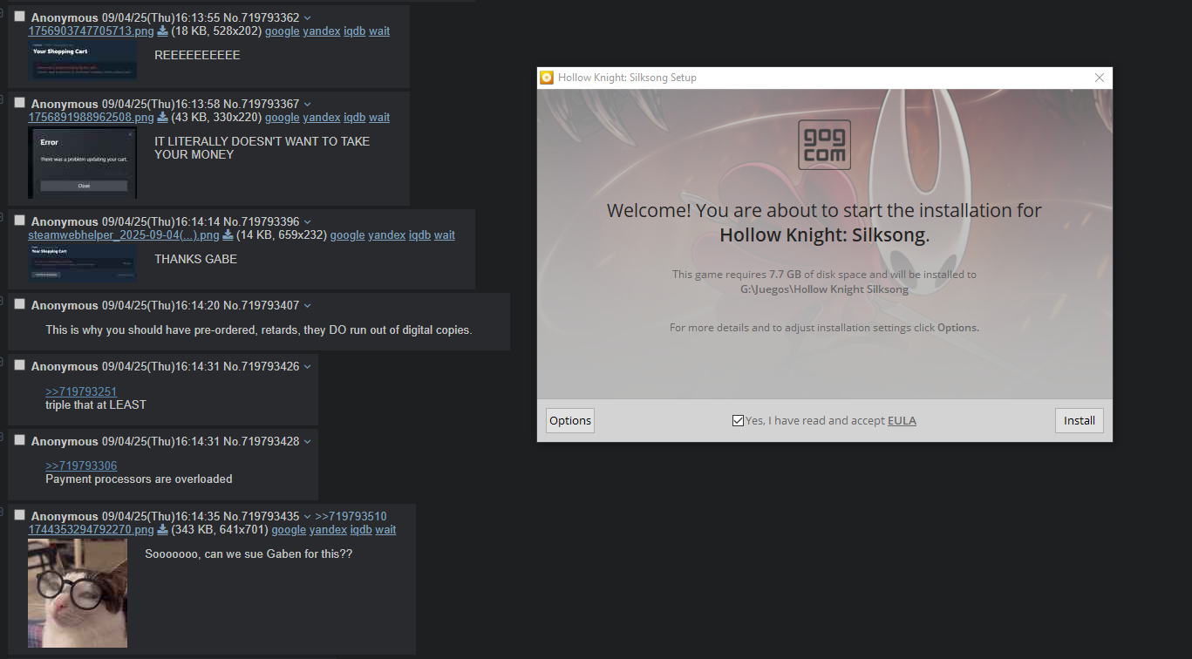The image size is (1192, 659).
Task: Expand the post menu for No.719793396
Action: [x=307, y=222]
